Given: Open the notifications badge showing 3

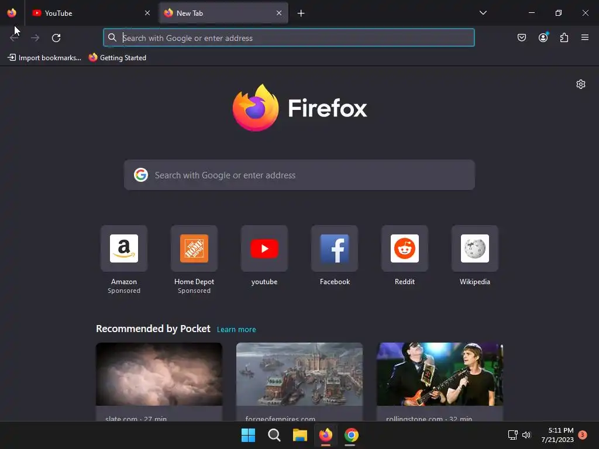Looking at the screenshot, I should click(583, 434).
